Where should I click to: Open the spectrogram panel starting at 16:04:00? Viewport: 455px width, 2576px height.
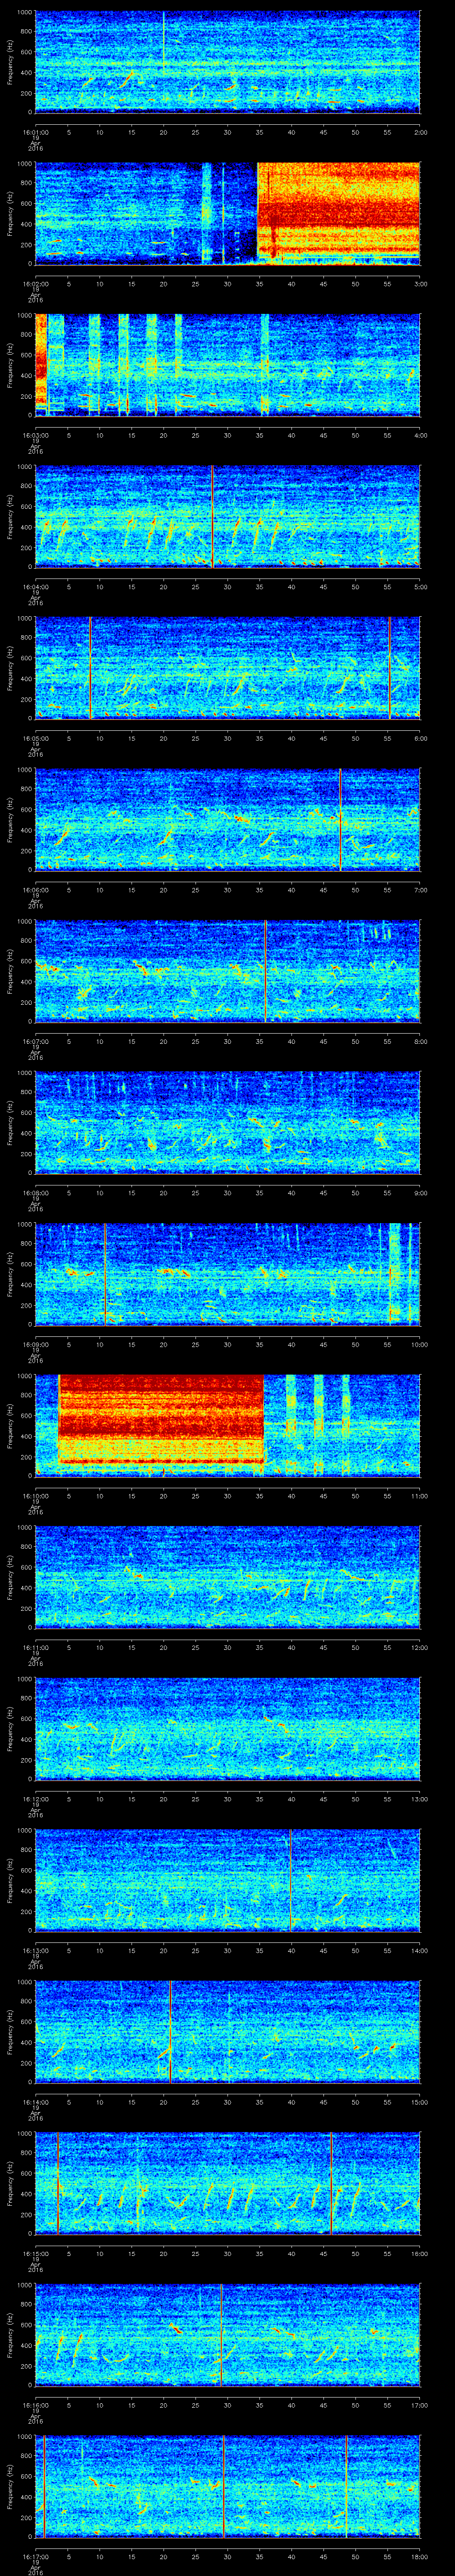227,517
